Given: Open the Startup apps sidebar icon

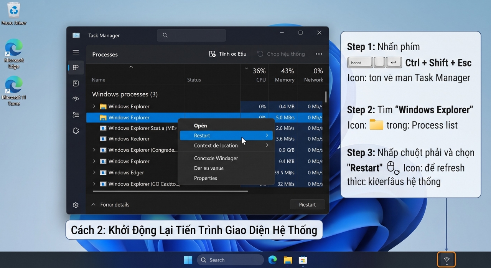Looking at the screenshot, I should pos(76,99).
